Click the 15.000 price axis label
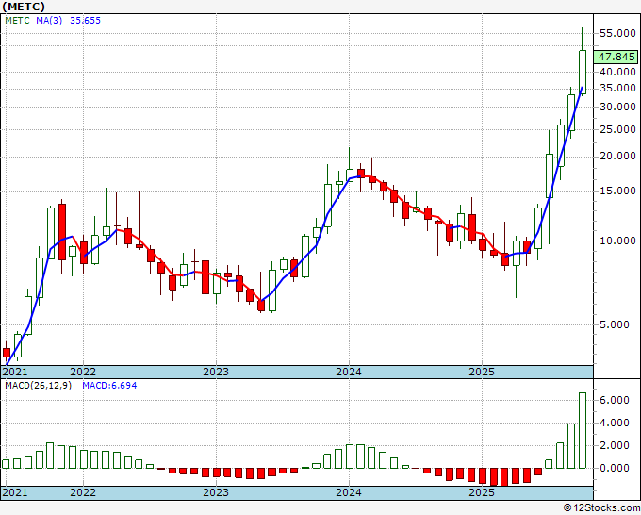The width and height of the screenshot is (641, 515). 617,191
